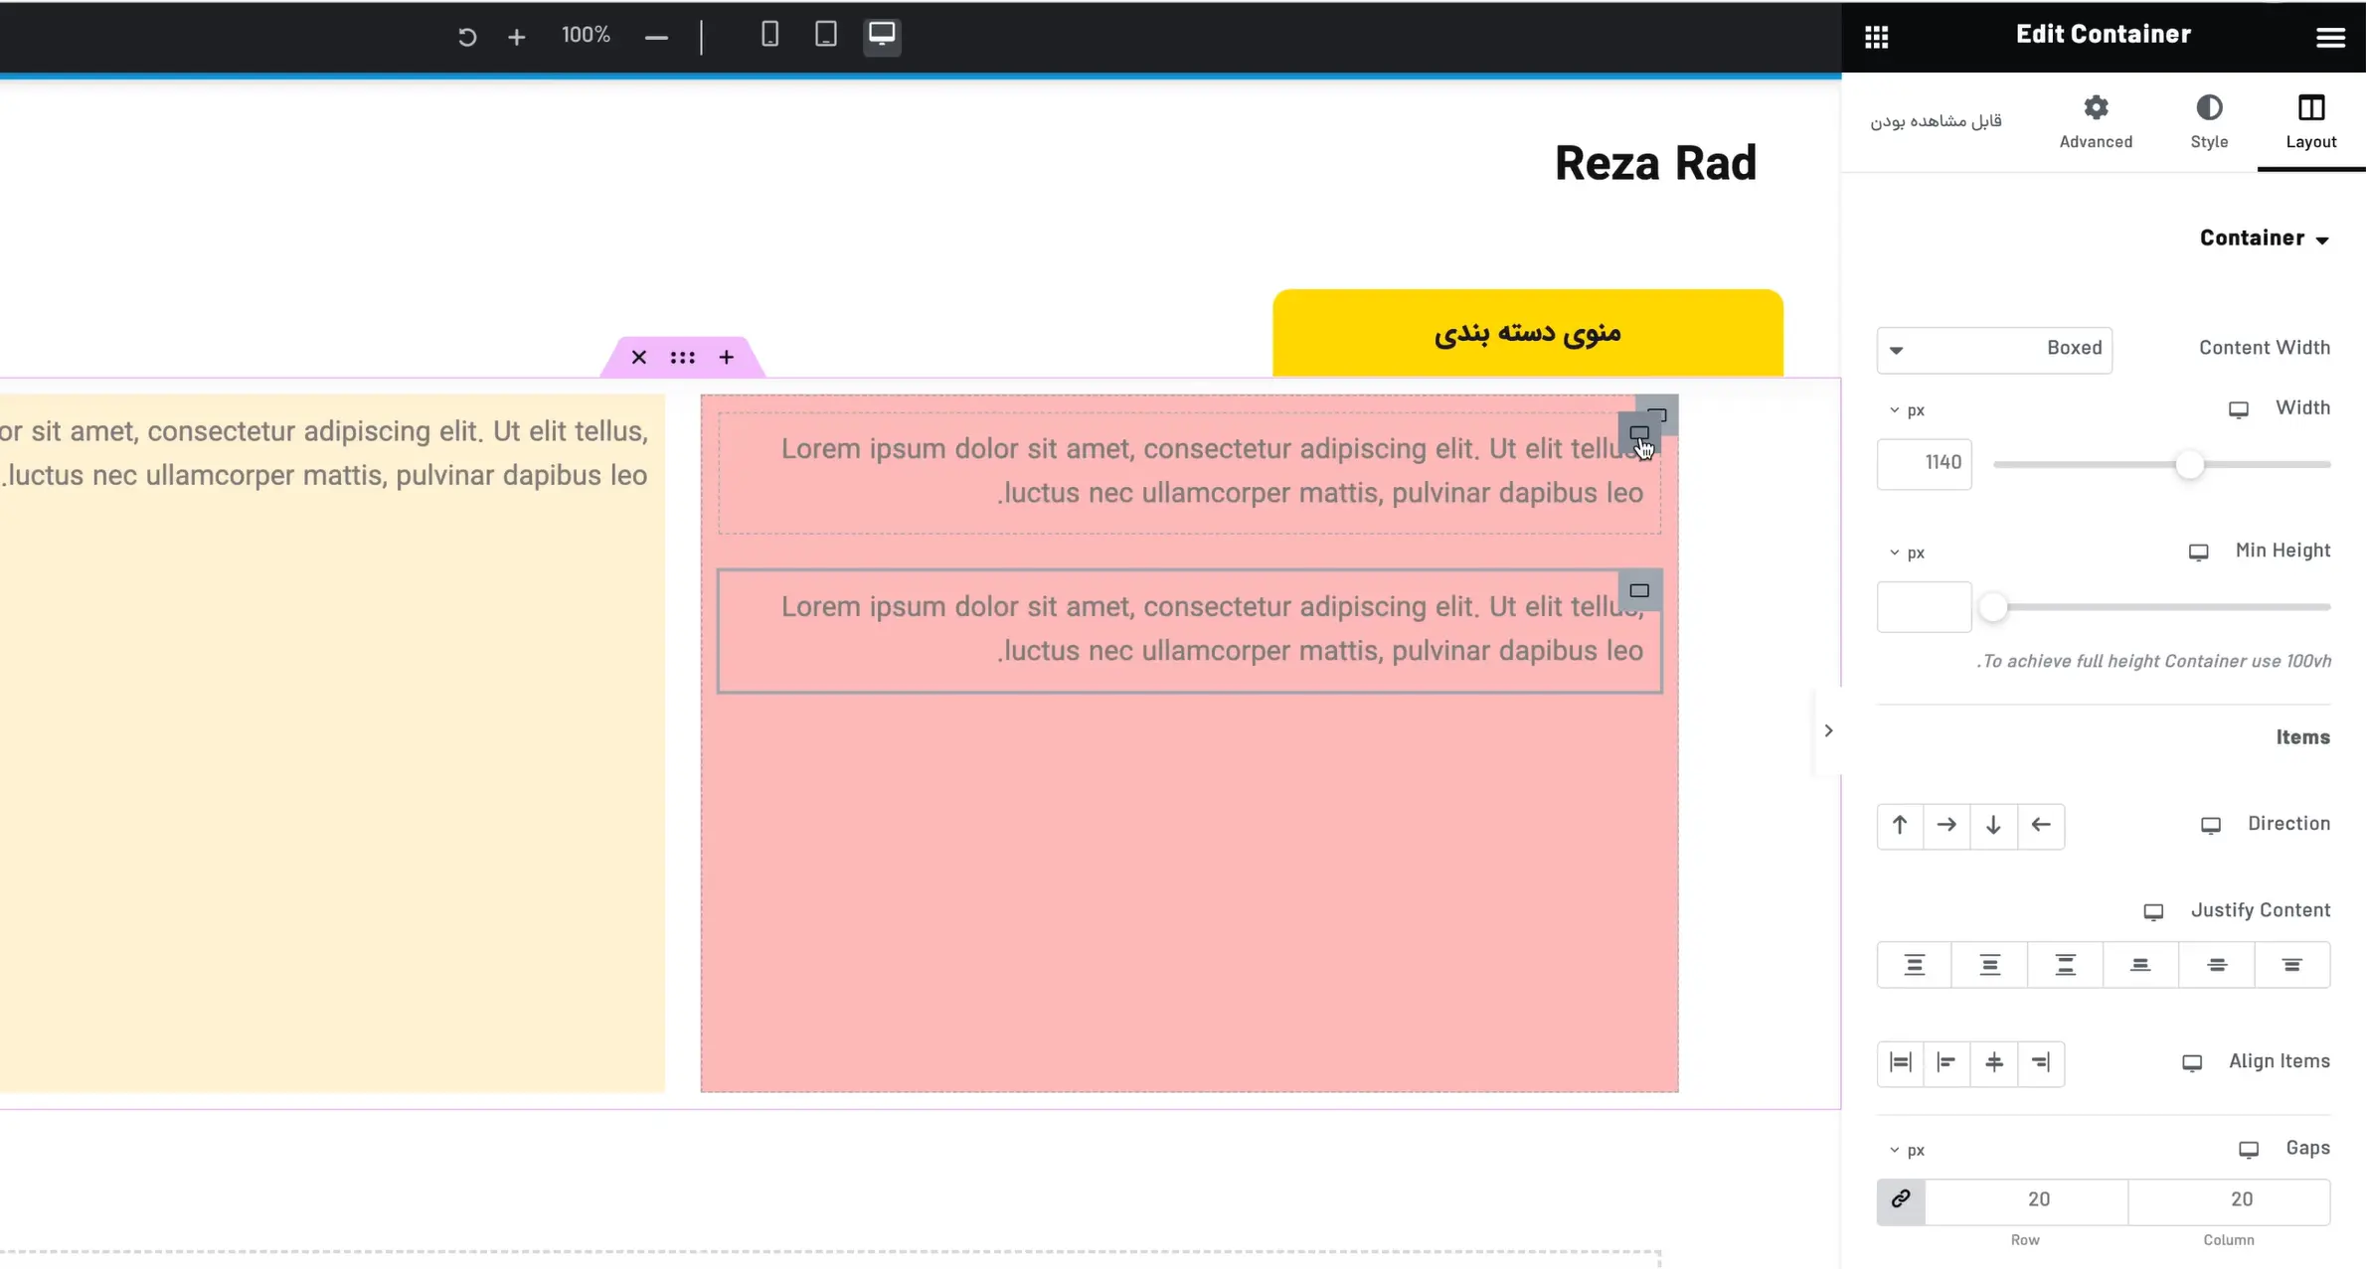This screenshot has width=2366, height=1269.
Task: Open the widgets grid menu icon
Action: tap(1876, 37)
